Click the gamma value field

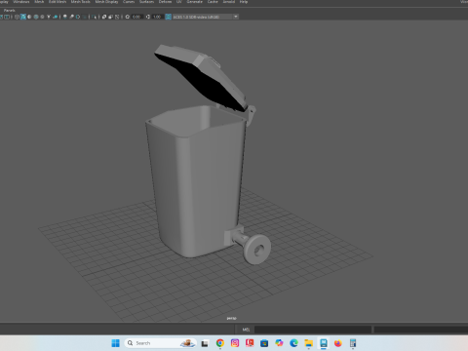pyautogui.click(x=158, y=17)
